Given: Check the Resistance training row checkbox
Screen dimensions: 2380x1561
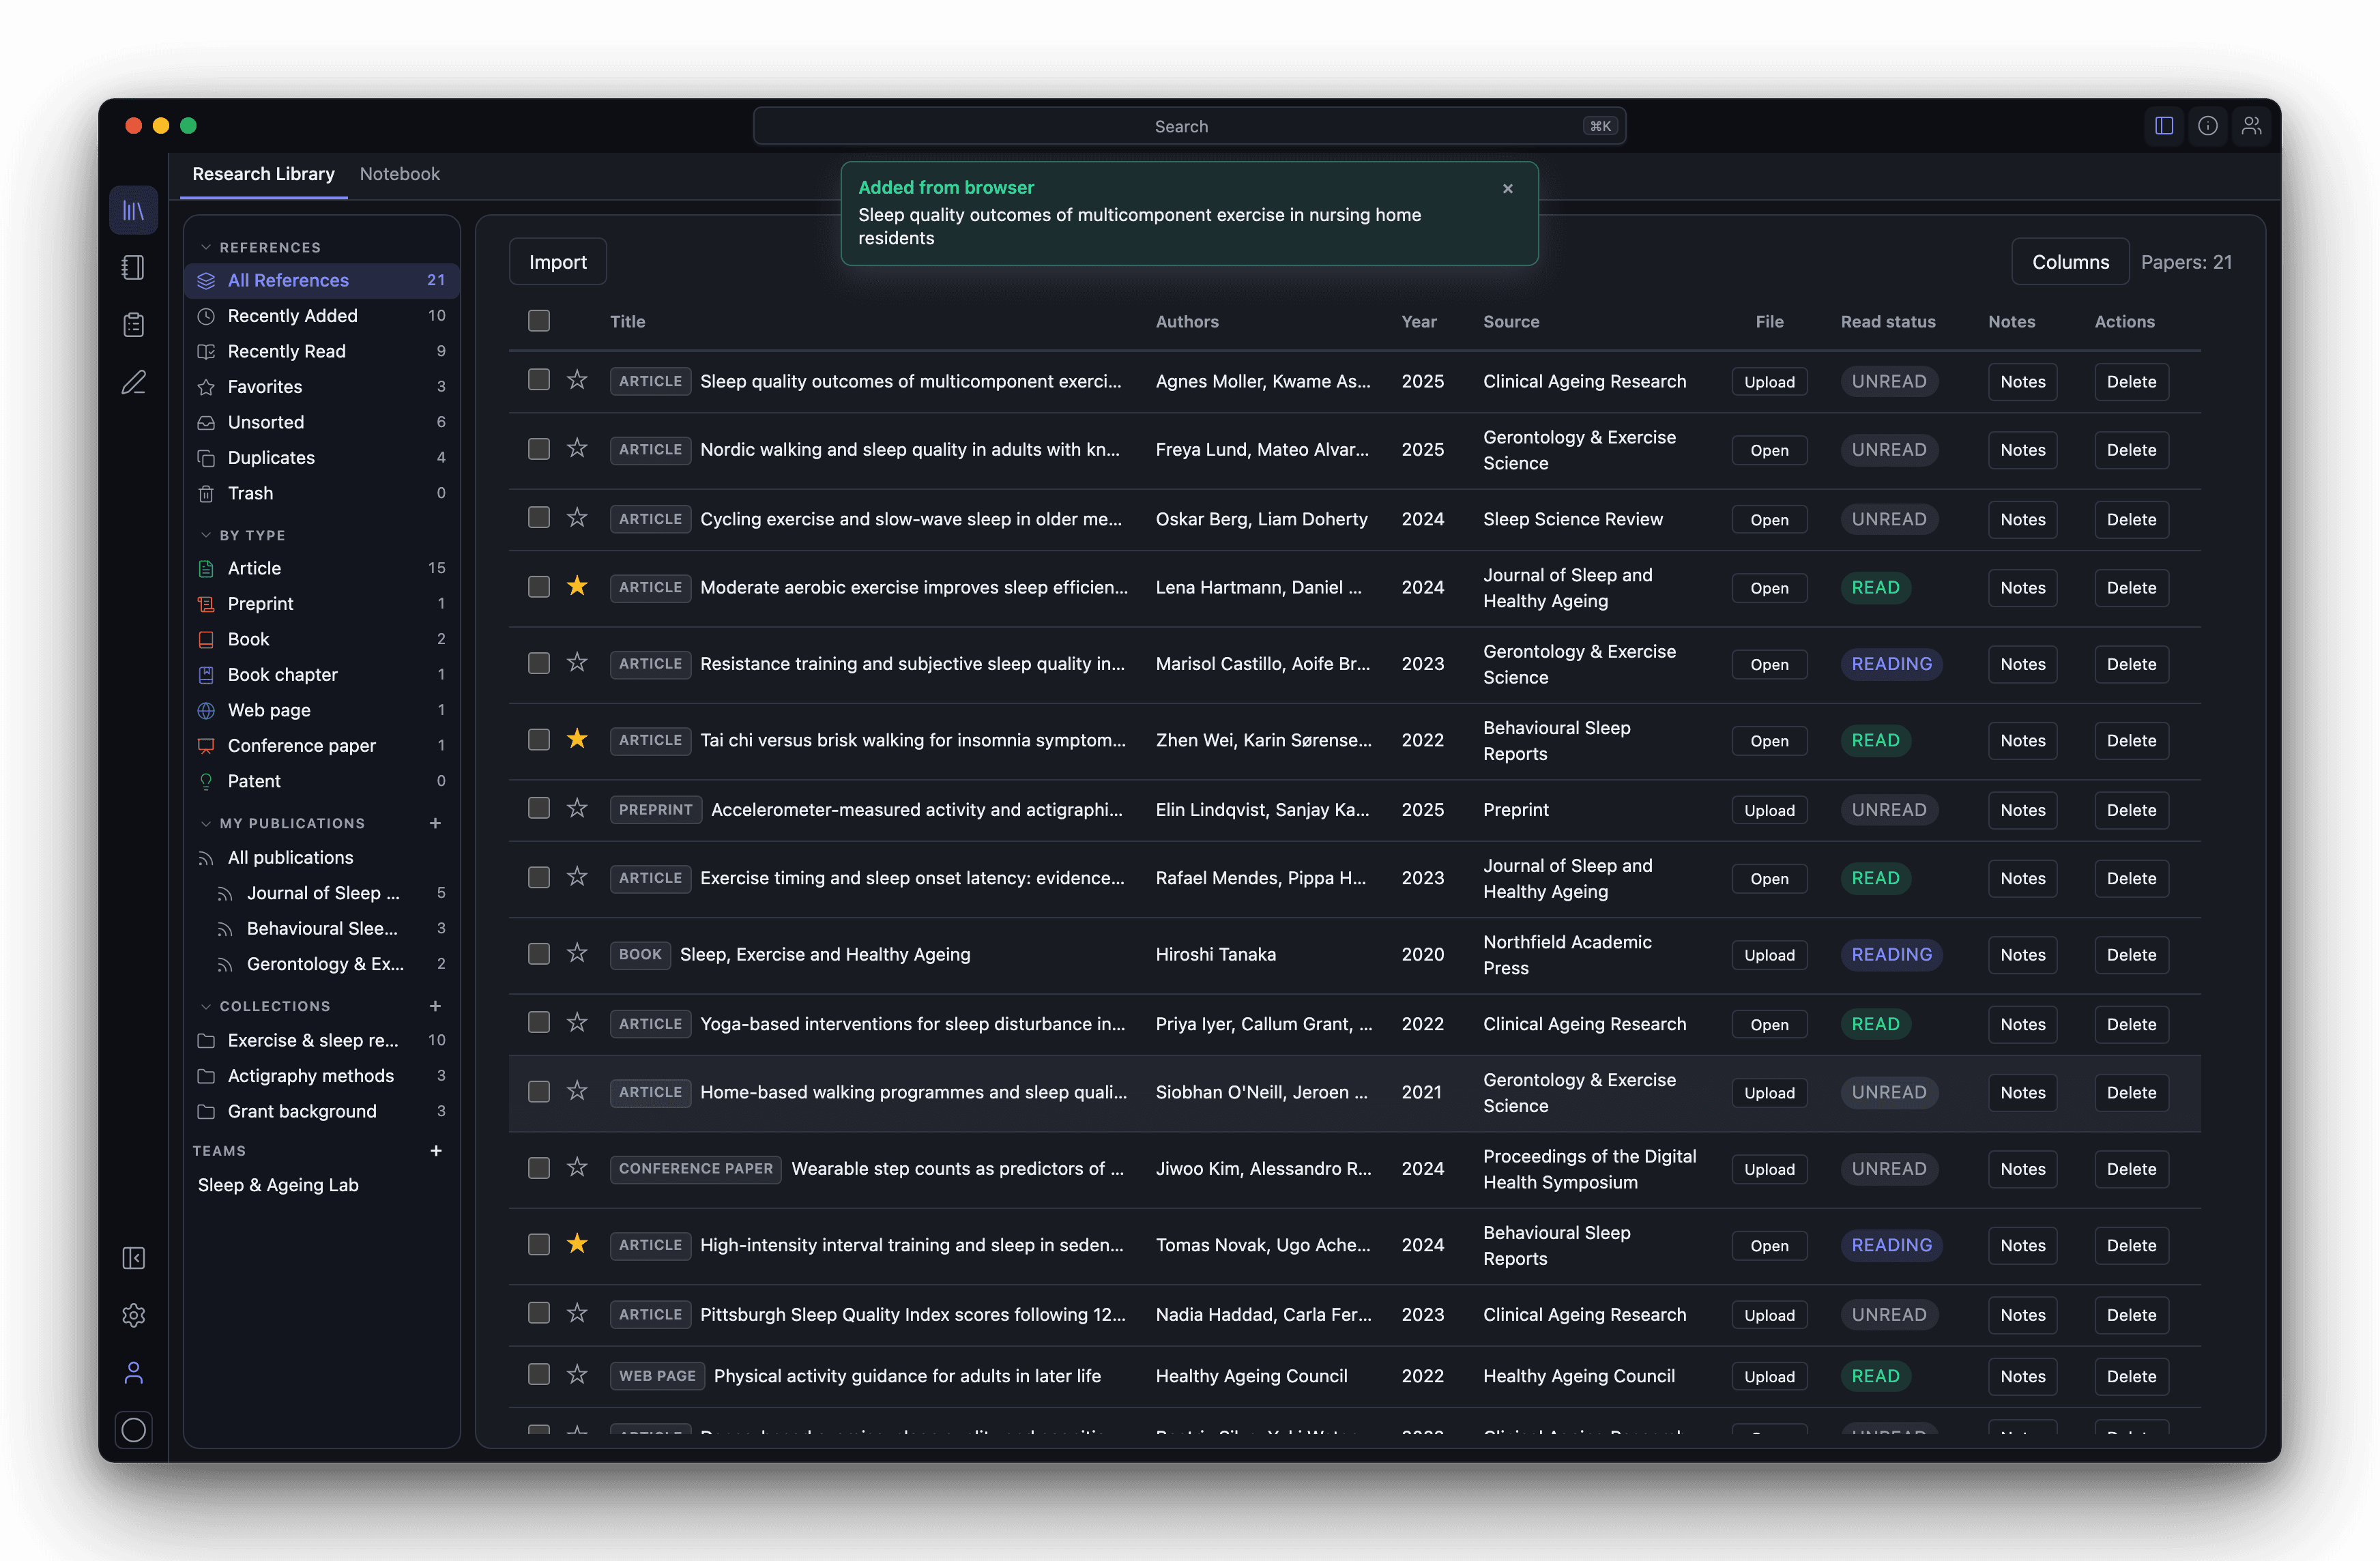Looking at the screenshot, I should point(539,664).
